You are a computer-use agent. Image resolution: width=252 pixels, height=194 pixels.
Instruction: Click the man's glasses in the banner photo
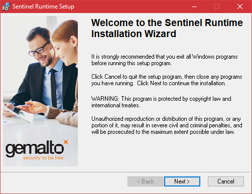(39, 49)
